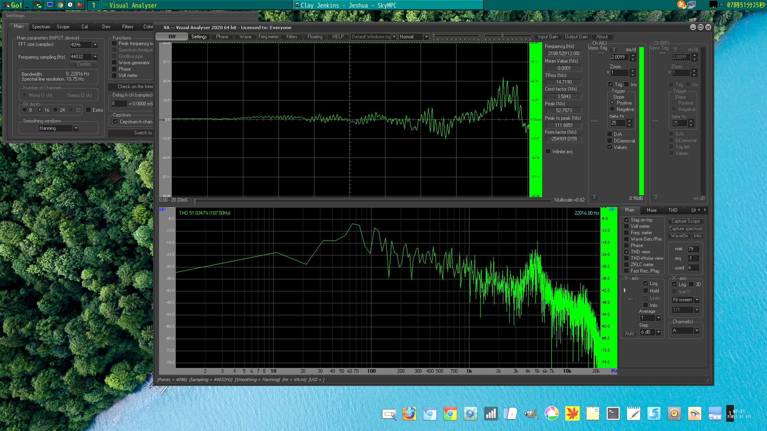767x431 pixels.
Task: Click the scope time position slider
Action: tap(195, 200)
